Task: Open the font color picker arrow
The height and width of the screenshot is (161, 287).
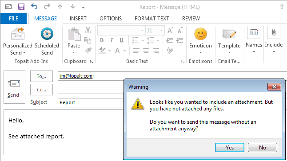Action: tap(125, 51)
